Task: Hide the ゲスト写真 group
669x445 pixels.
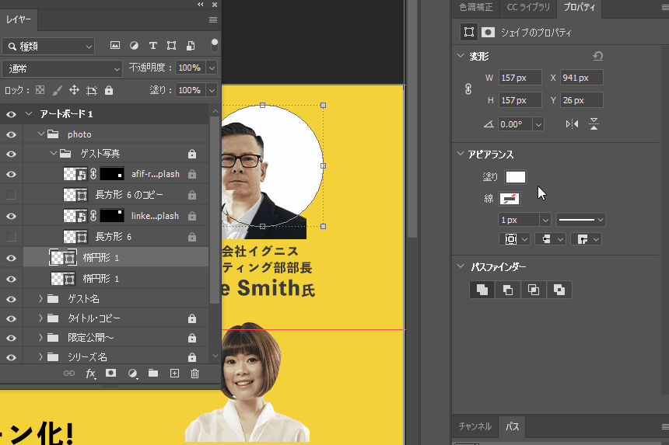Action: 11,154
